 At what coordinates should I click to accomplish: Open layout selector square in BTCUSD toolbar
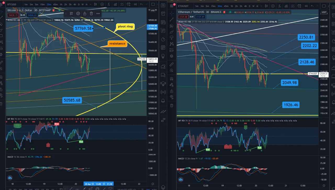[153, 4]
